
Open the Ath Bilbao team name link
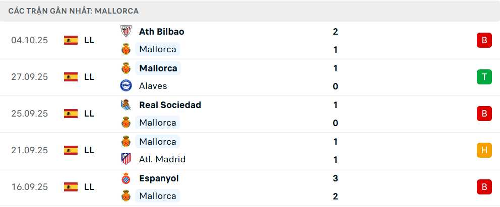tap(161, 32)
